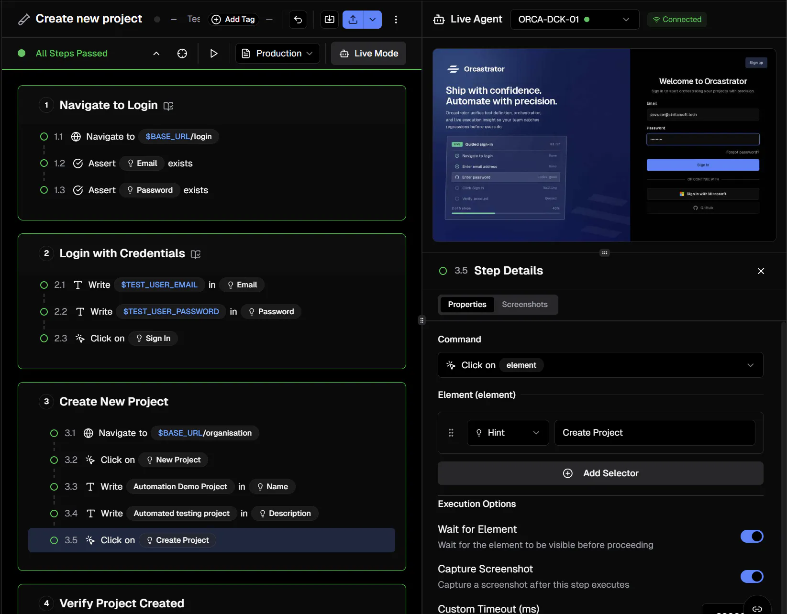Select step 3.5 Click on Create Project
787x614 pixels.
pos(211,540)
